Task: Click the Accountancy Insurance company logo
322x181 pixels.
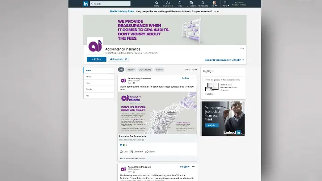Action: click(95, 46)
